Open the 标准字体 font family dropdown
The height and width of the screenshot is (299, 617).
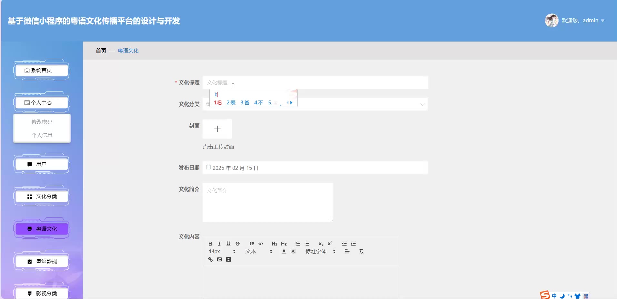point(320,251)
